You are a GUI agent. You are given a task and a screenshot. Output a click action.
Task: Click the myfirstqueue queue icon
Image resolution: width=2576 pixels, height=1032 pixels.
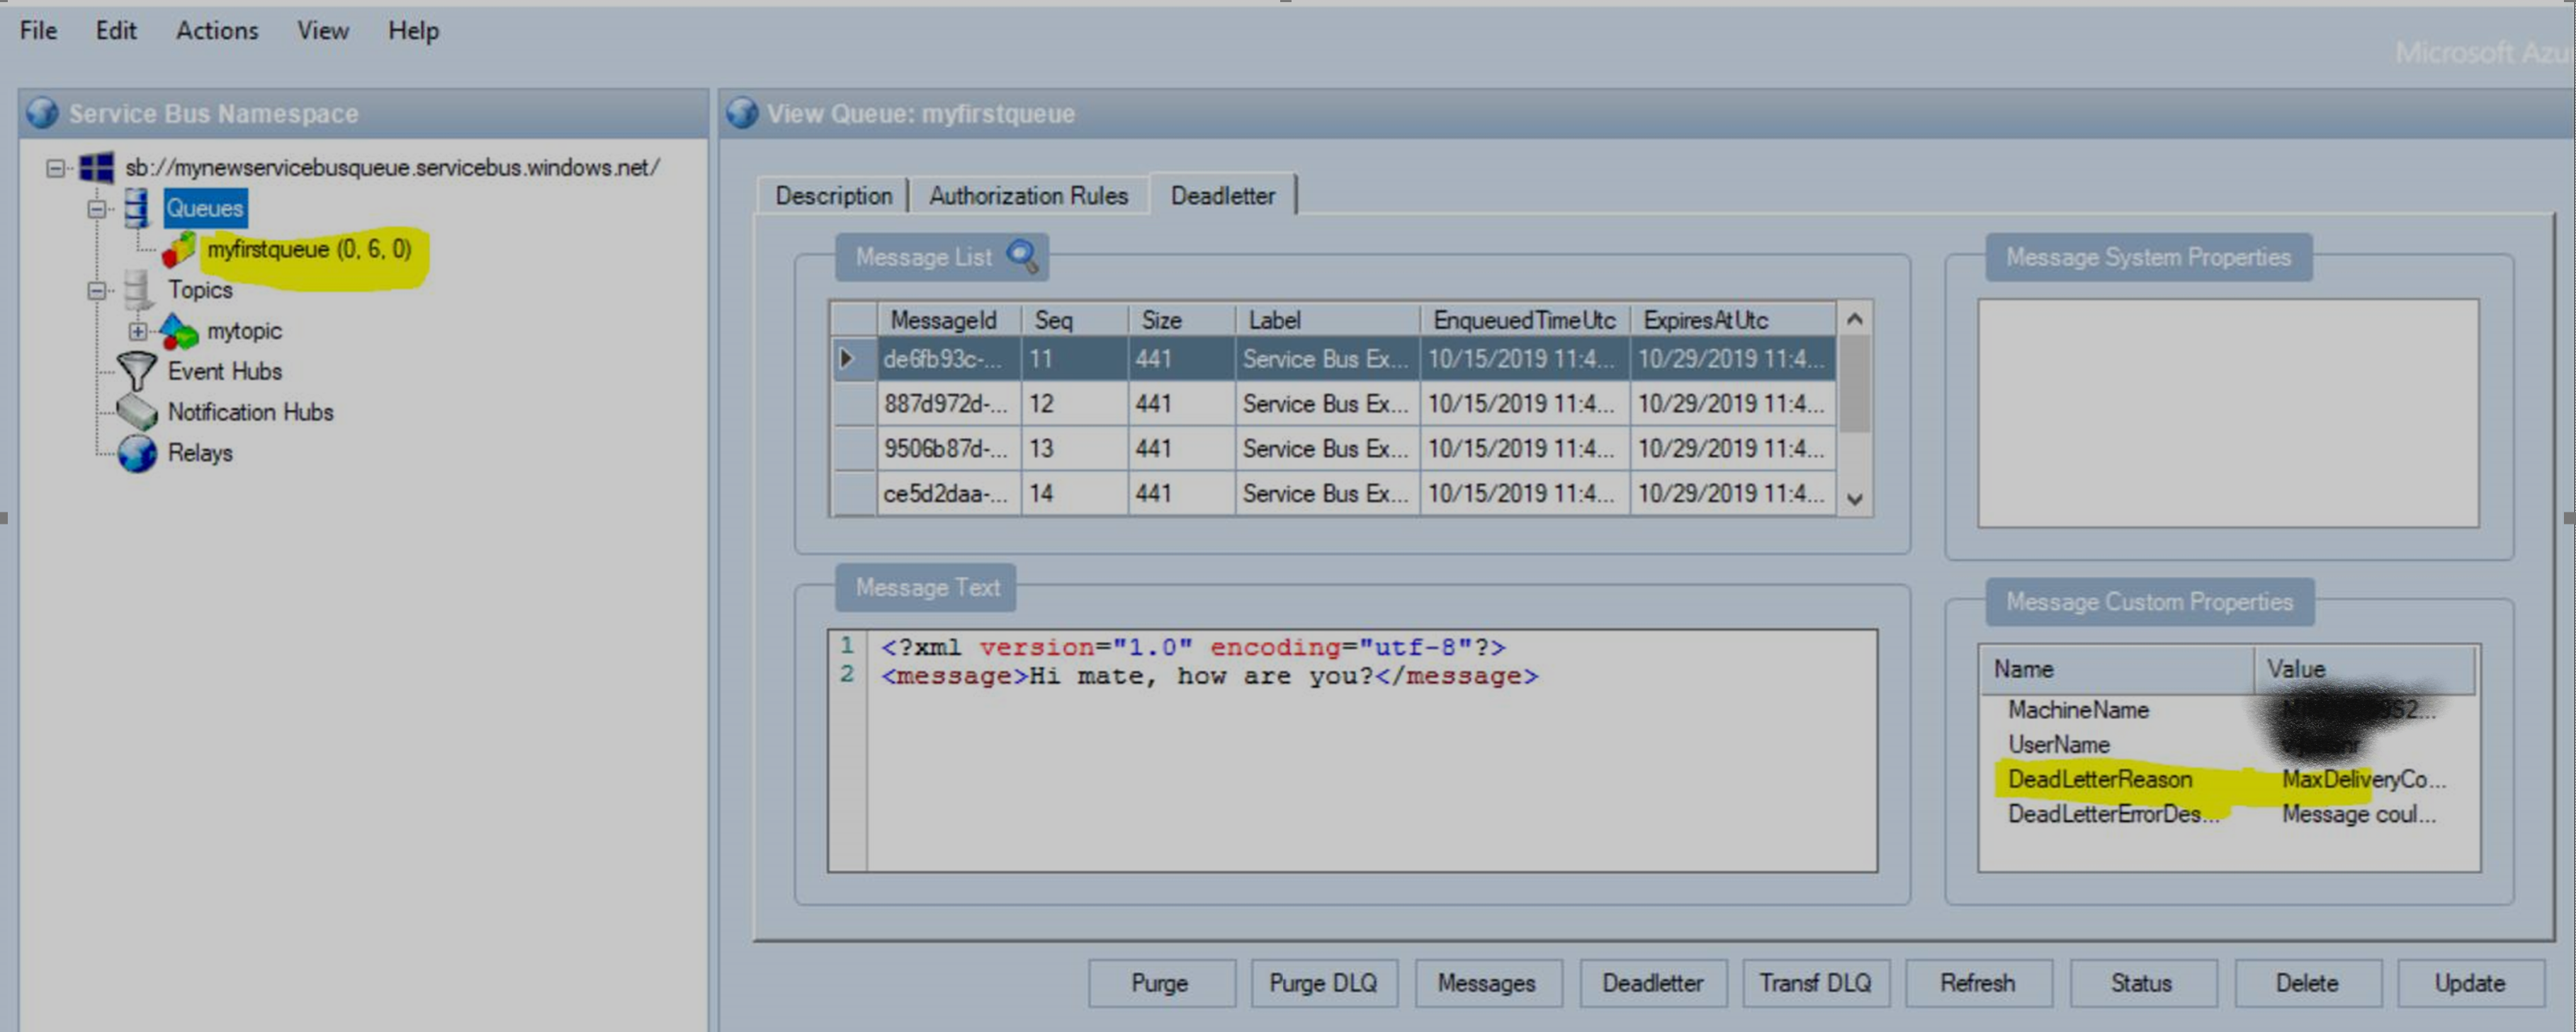pyautogui.click(x=179, y=250)
